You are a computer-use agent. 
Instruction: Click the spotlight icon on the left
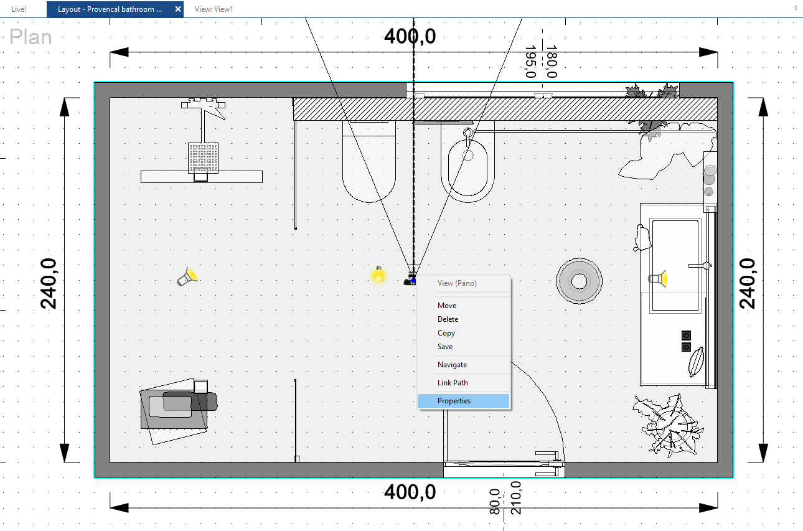coord(187,276)
